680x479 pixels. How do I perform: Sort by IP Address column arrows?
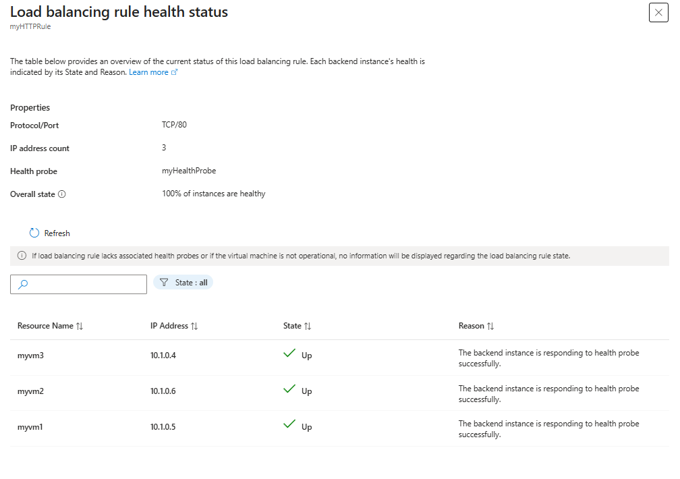pos(194,326)
